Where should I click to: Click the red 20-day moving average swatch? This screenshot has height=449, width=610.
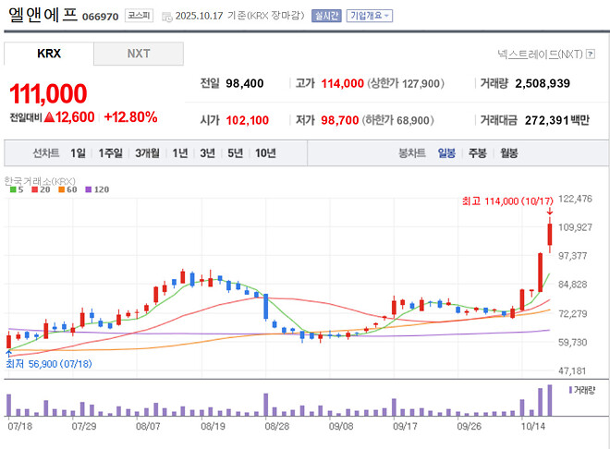[34, 189]
